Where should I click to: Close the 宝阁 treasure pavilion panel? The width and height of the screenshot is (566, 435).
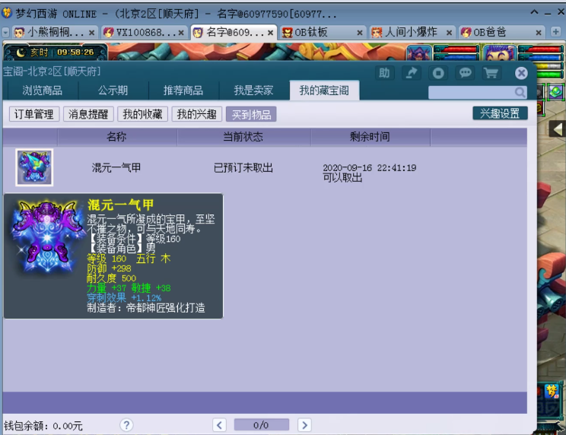pyautogui.click(x=521, y=73)
